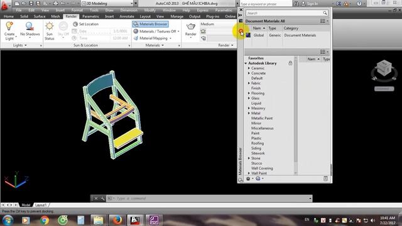Click the command line wrench icon

tap(102, 198)
